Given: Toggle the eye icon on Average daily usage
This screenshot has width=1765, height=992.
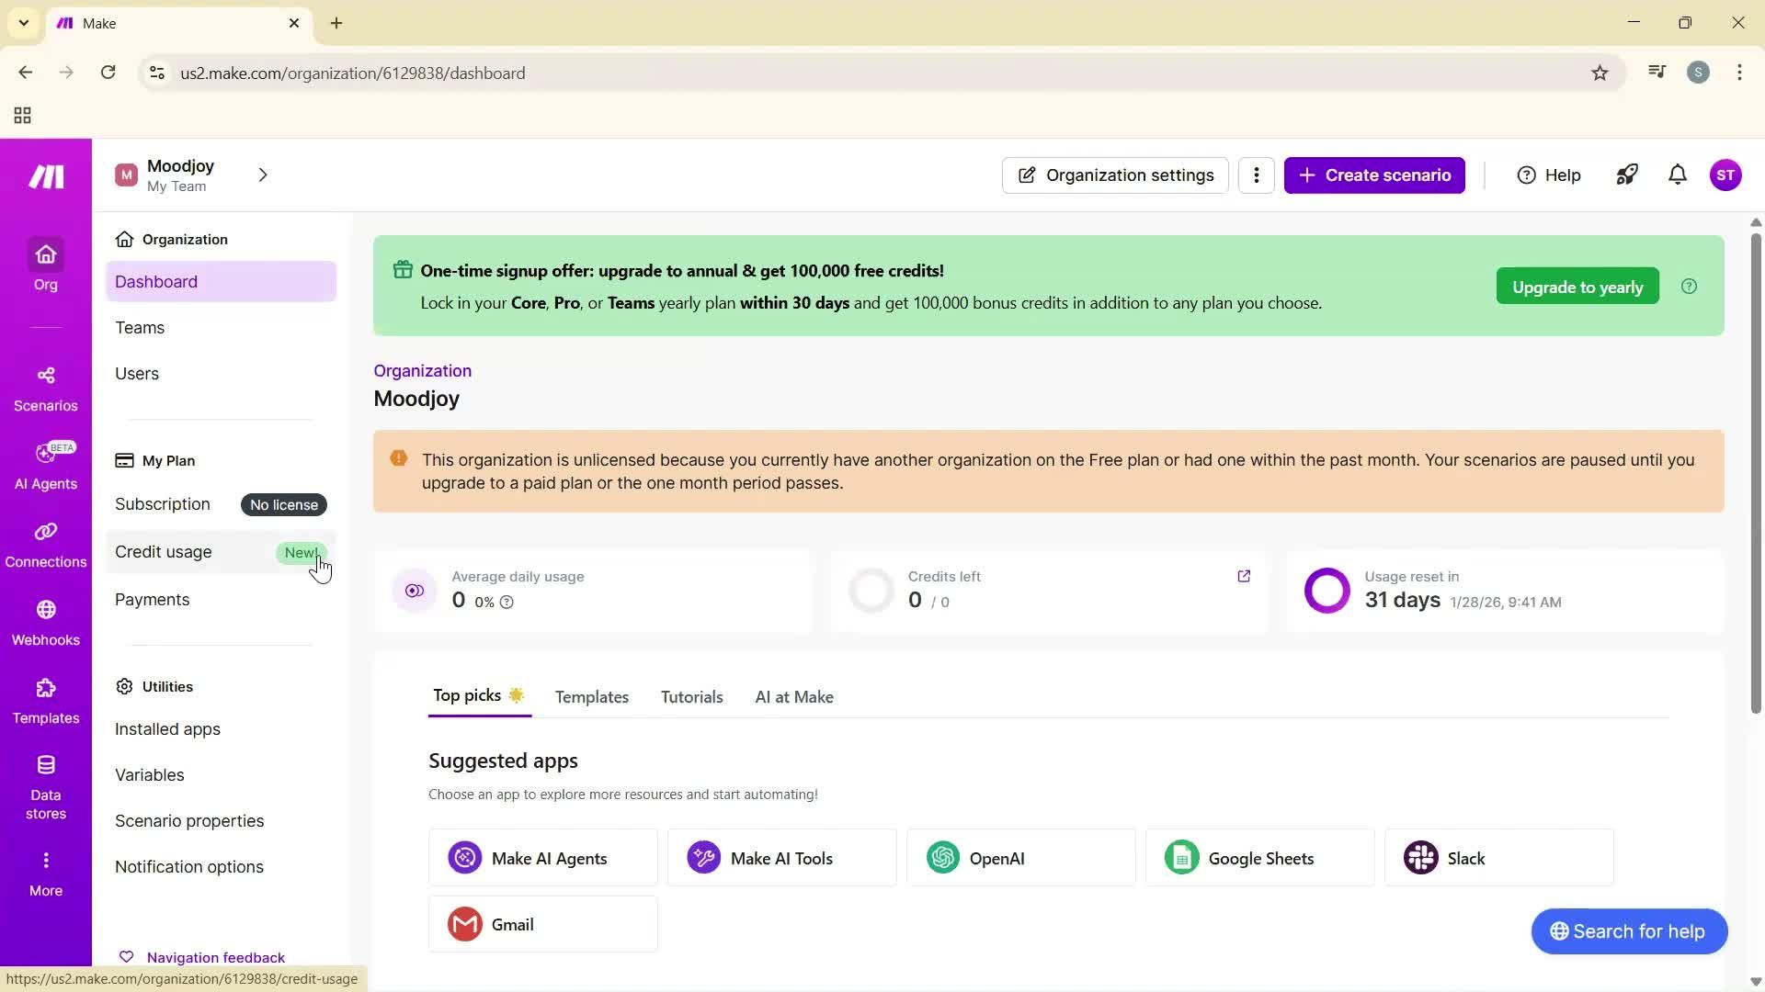Looking at the screenshot, I should 414,590.
